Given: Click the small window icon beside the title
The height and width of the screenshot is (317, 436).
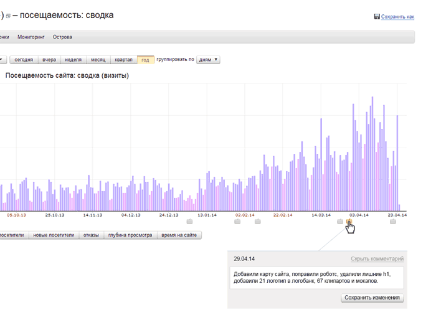Looking at the screenshot, I should tap(8, 16).
